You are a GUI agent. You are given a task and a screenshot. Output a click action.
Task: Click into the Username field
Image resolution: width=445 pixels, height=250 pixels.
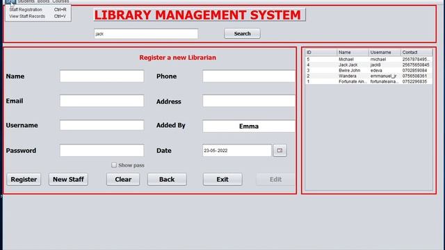[x=102, y=125]
